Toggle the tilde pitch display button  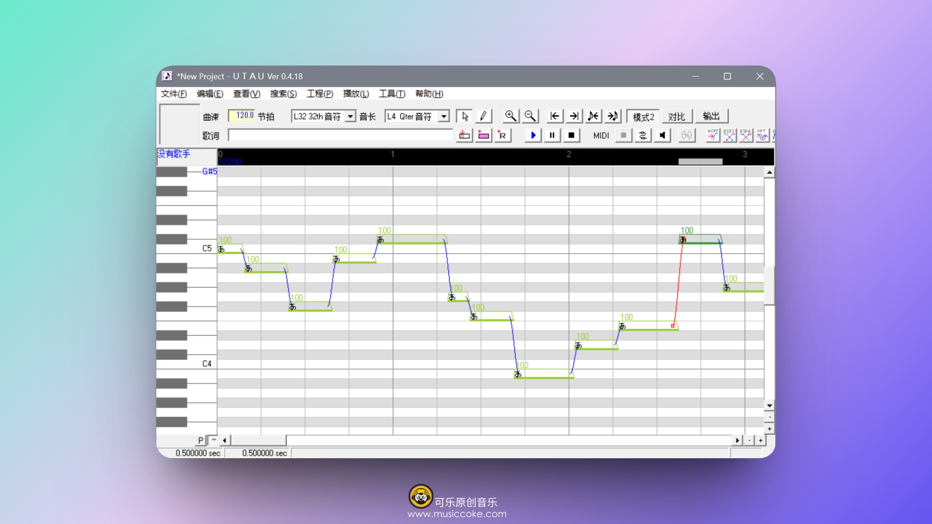pyautogui.click(x=214, y=440)
